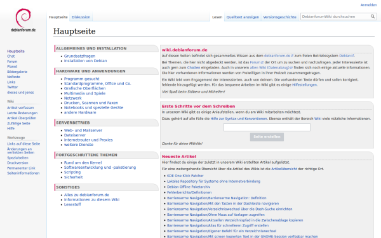The height and width of the screenshot is (238, 381).
Task: Open the Dateiserver link
Action: coord(75,135)
